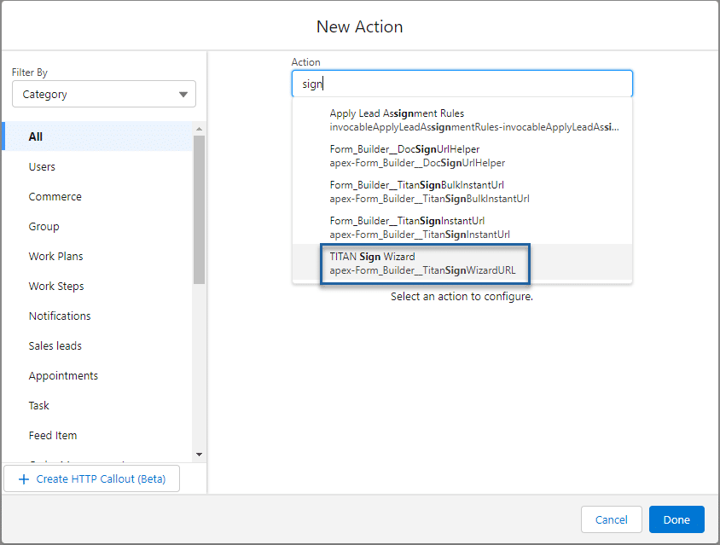Image resolution: width=720 pixels, height=545 pixels.
Task: Select the All category
Action: point(36,136)
